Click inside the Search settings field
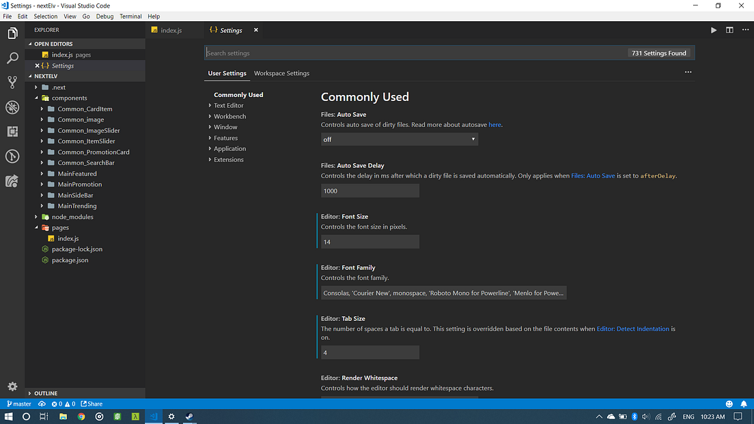 click(341, 53)
